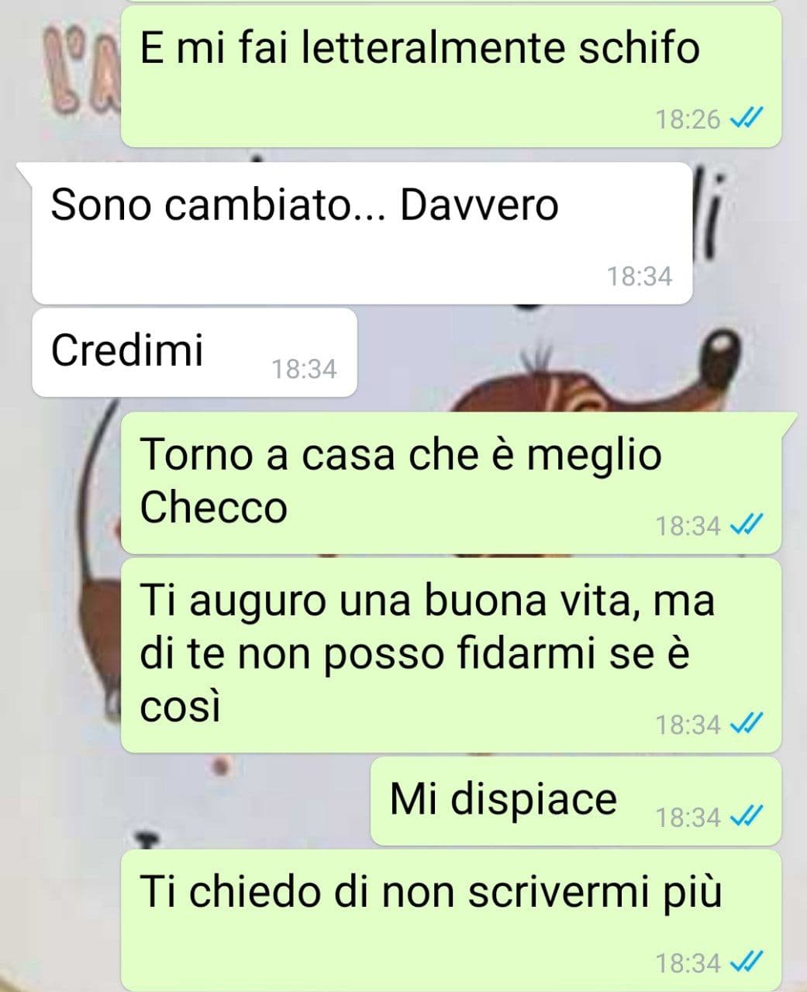This screenshot has width=807, height=992.
Task: Click blue checkmarks on 'Ti auguro' message
Action: click(748, 724)
